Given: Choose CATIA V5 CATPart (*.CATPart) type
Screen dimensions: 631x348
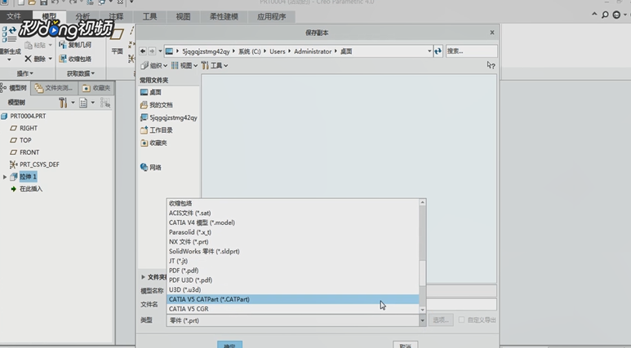Looking at the screenshot, I should 292,299.
